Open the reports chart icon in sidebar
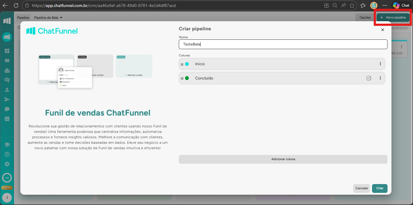 tap(7, 119)
